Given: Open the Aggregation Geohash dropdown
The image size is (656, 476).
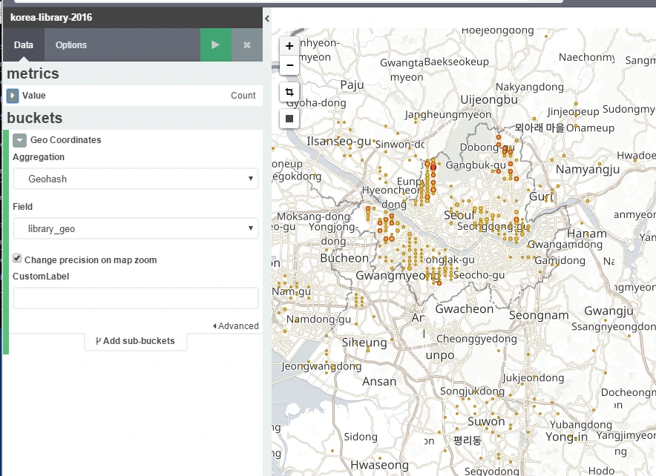Looking at the screenshot, I should tap(135, 179).
